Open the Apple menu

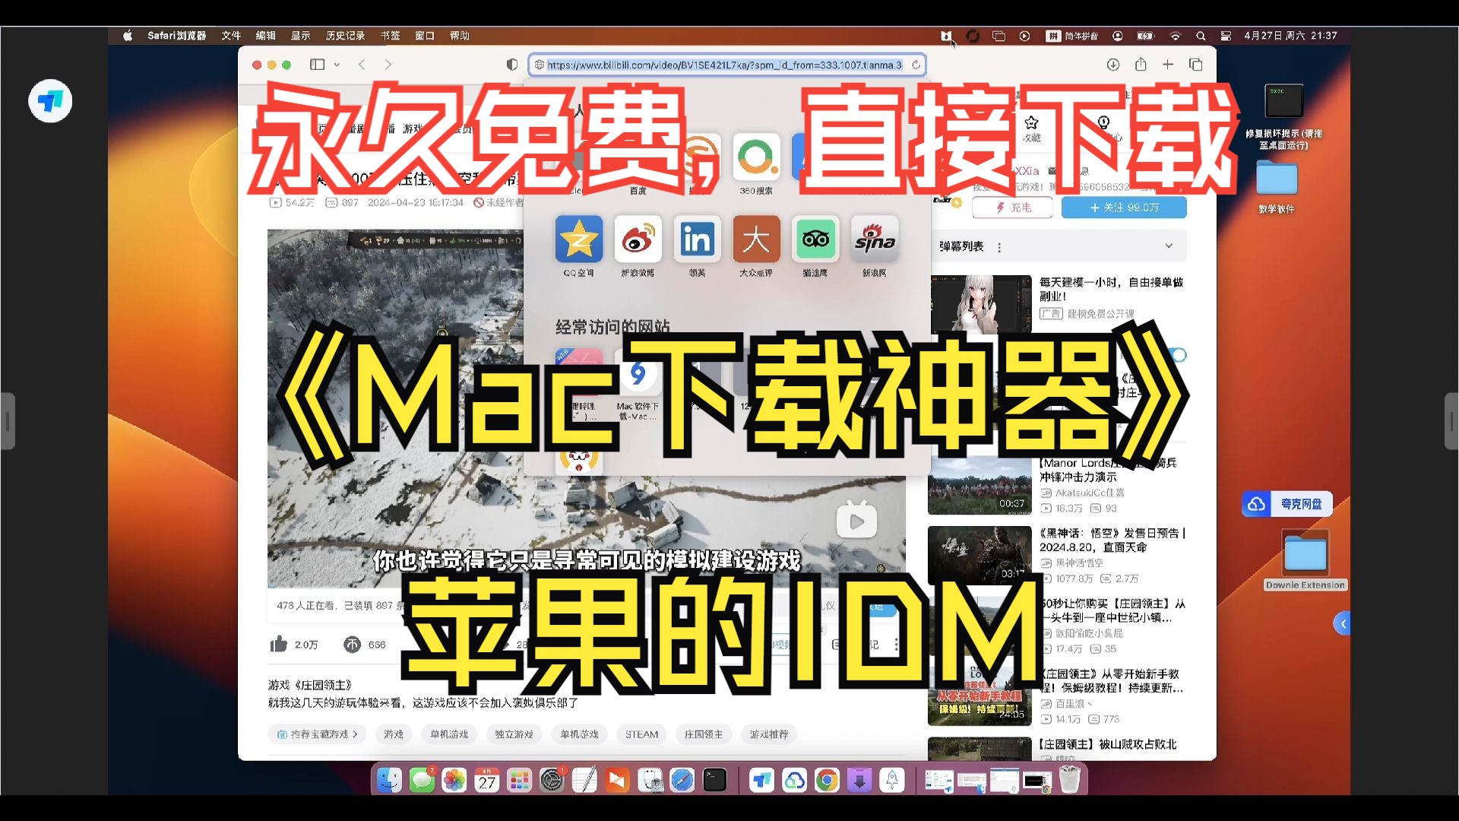point(128,36)
